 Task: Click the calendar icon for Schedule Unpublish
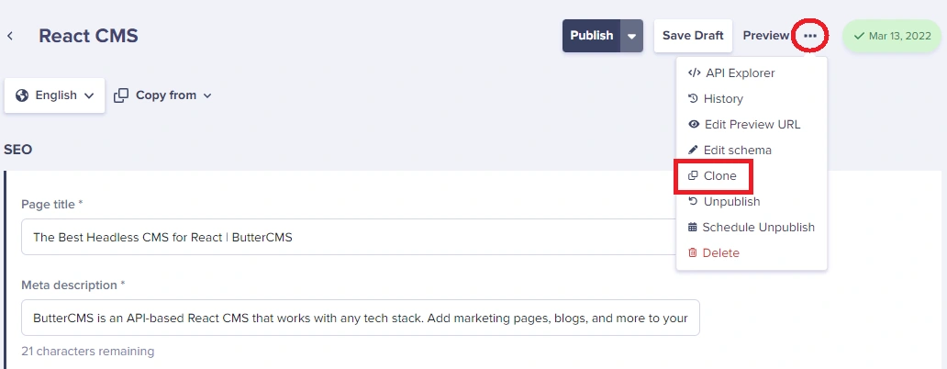coord(693,227)
